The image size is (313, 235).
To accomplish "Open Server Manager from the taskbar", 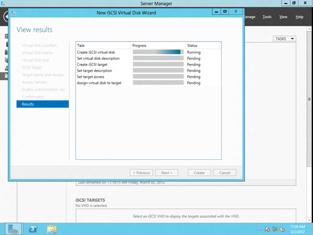I will (14, 228).
